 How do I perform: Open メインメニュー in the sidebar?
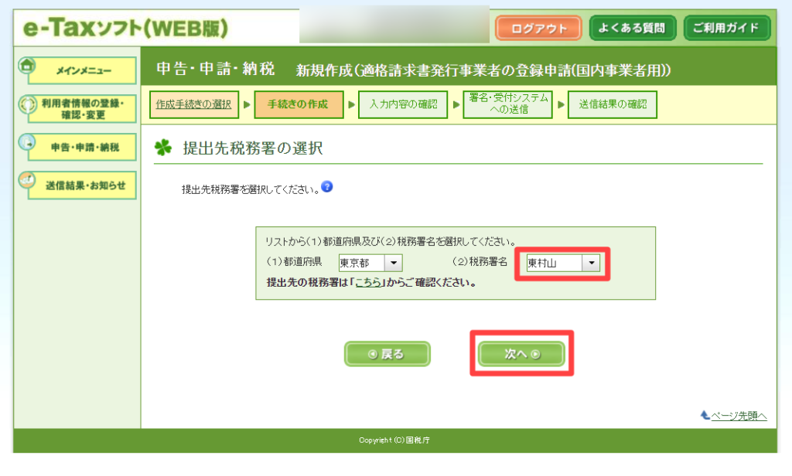pos(84,71)
